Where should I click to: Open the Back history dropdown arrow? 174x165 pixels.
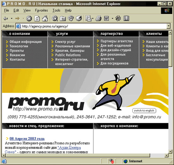(11, 18)
